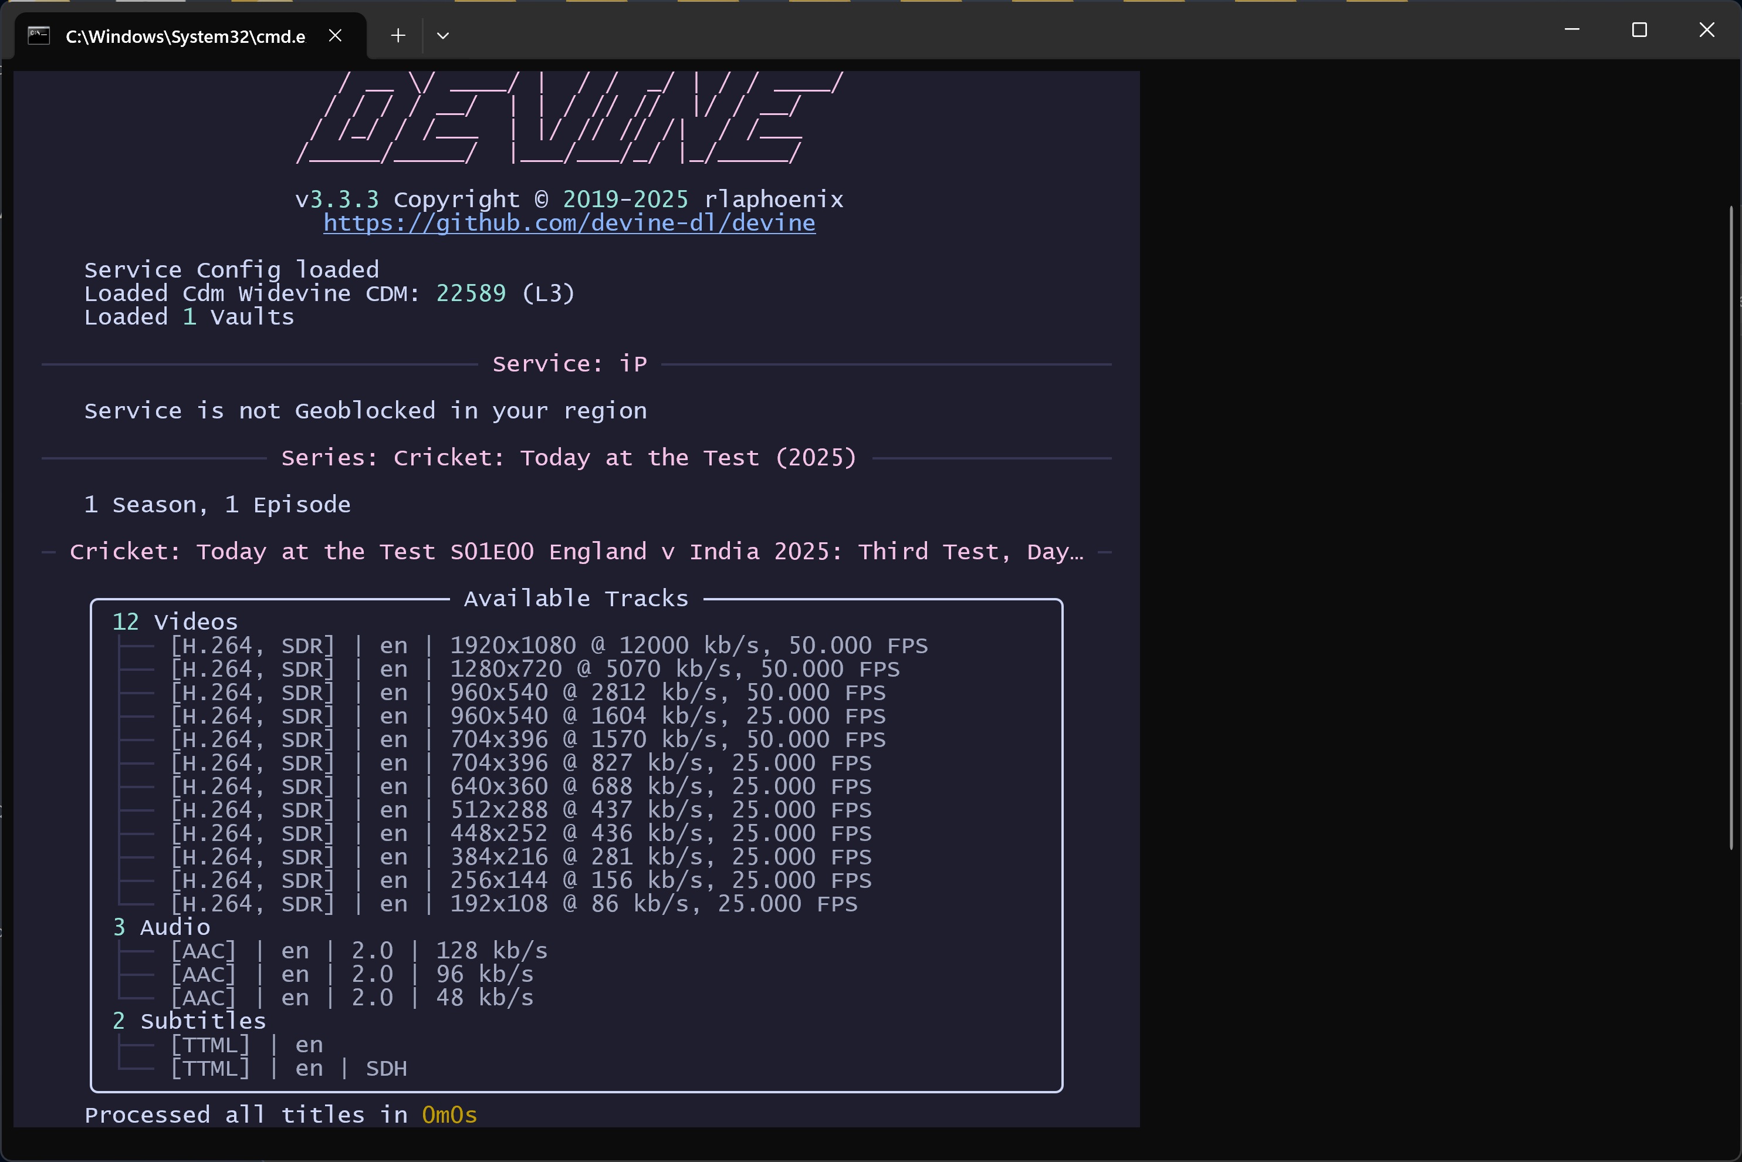This screenshot has height=1162, width=1742.
Task: Click the 1920x1080 12000 kb/s video track
Action: [549, 646]
